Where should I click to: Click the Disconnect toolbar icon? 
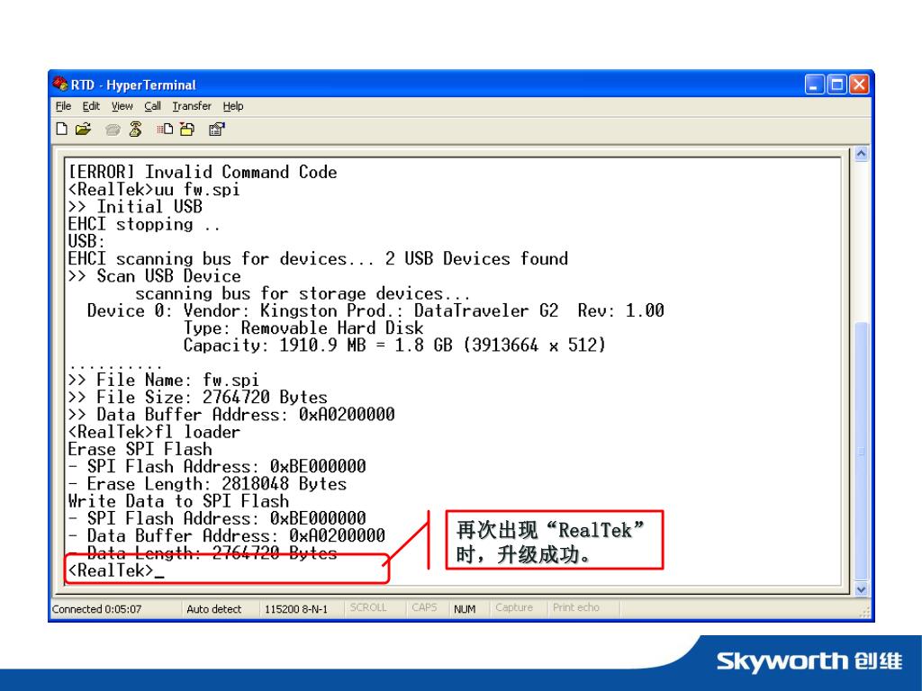[136, 129]
